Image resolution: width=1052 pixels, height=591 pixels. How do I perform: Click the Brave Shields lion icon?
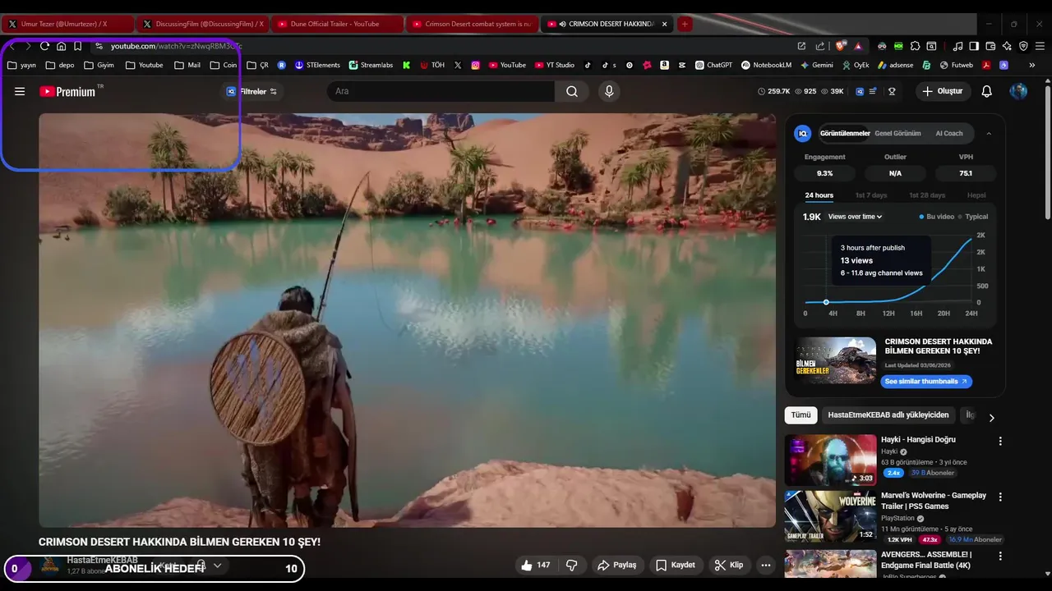(x=840, y=46)
